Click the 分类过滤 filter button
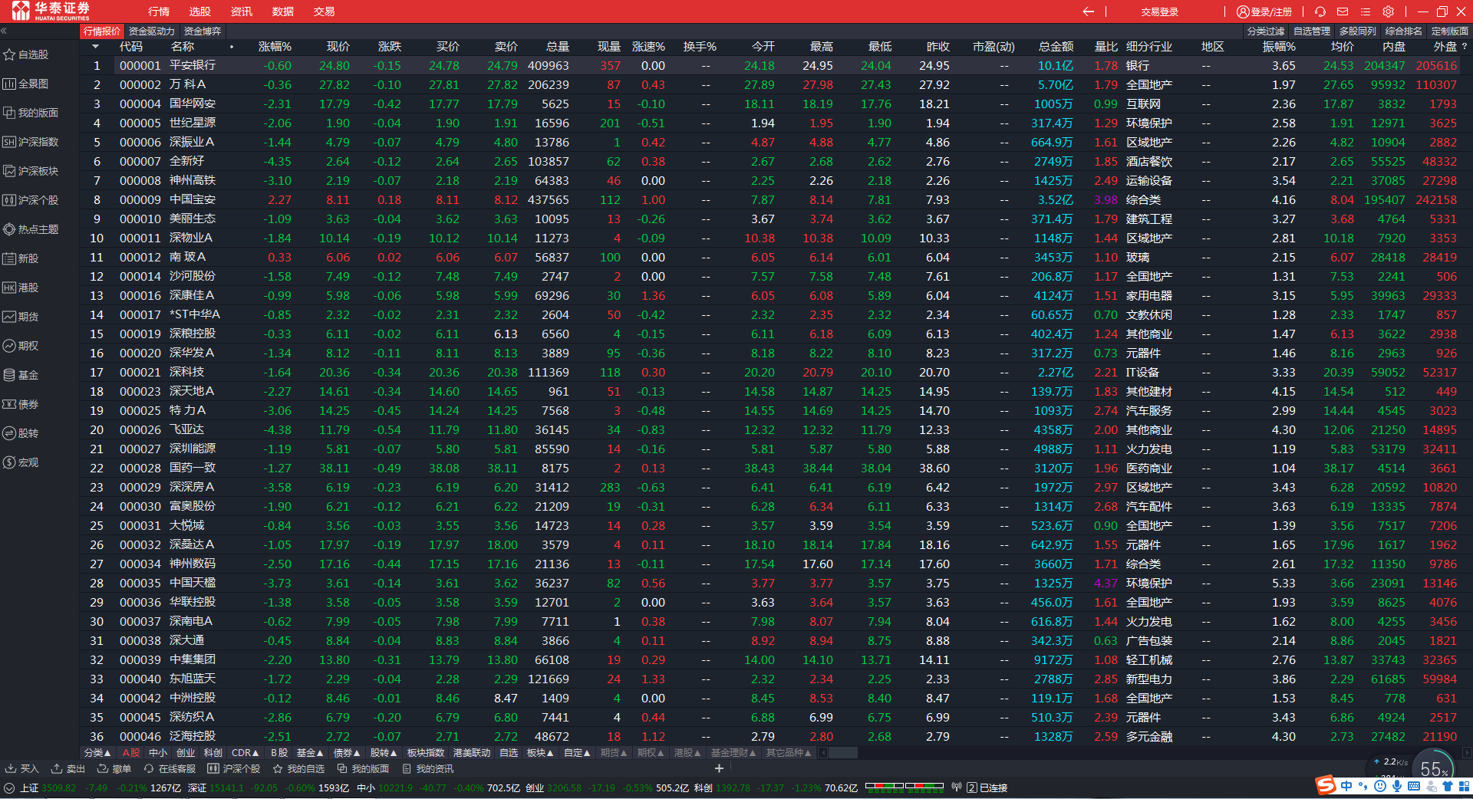 [1265, 31]
